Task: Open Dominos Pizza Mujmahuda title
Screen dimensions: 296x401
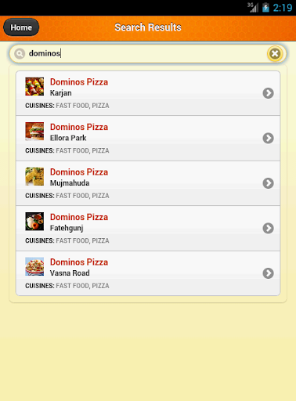Action: tap(79, 172)
